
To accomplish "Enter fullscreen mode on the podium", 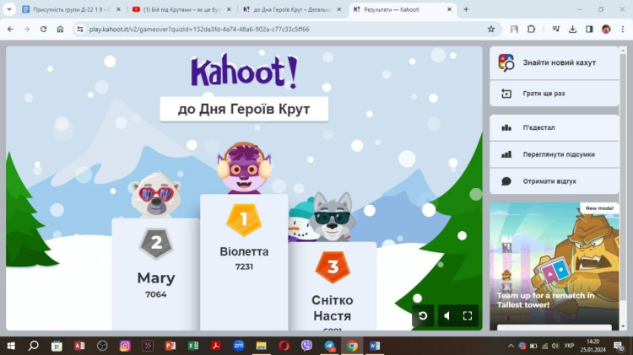I will pyautogui.click(x=468, y=316).
